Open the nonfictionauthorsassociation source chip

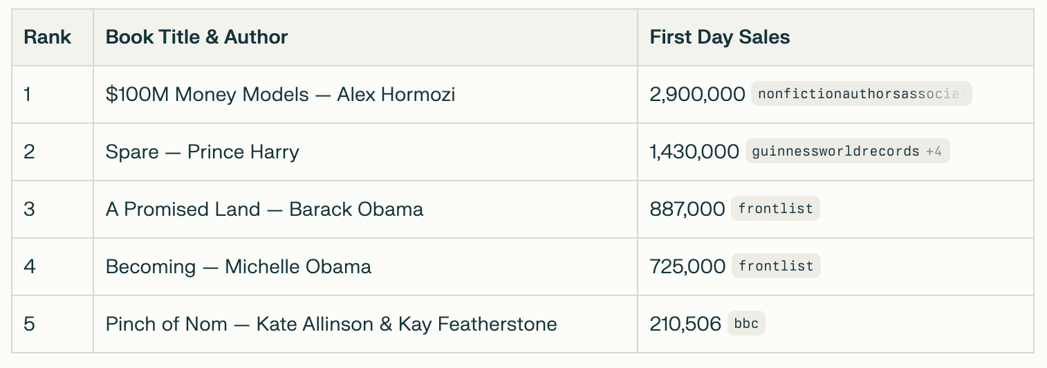(861, 94)
